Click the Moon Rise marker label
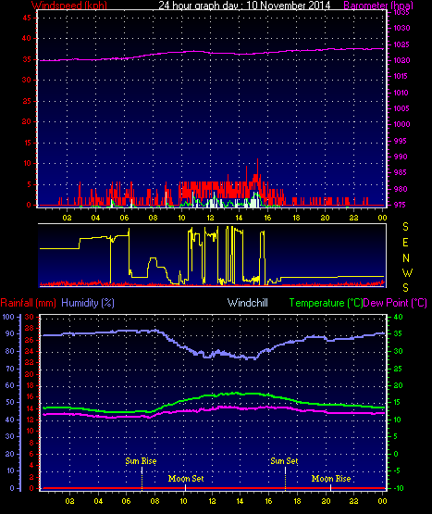This screenshot has width=432, height=514. pos(331,479)
